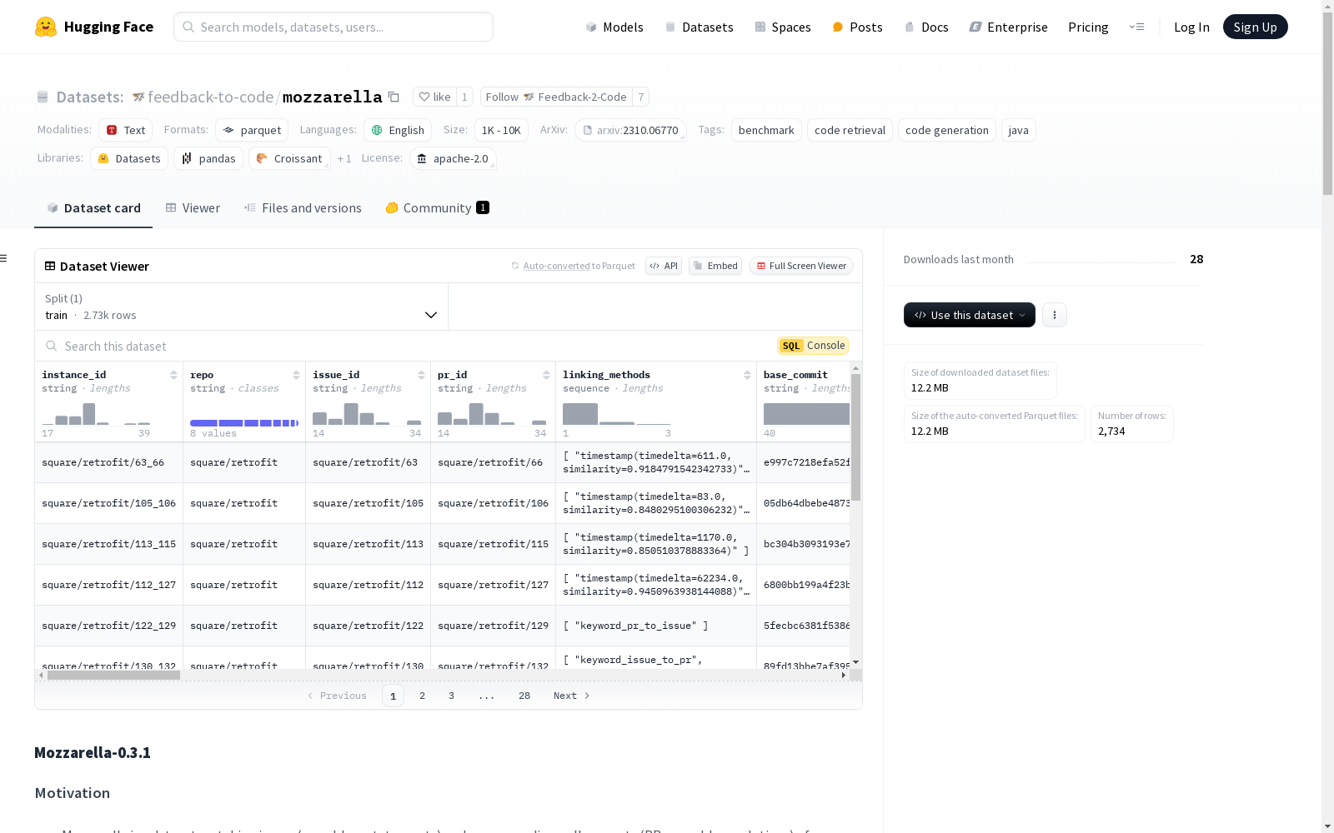Screen dimensions: 1334x833
Task: Sort the issue_id column
Action: click(x=421, y=375)
